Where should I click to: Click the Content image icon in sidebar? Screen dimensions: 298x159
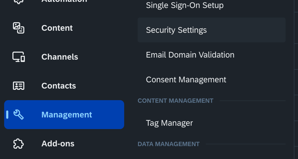pos(19,28)
